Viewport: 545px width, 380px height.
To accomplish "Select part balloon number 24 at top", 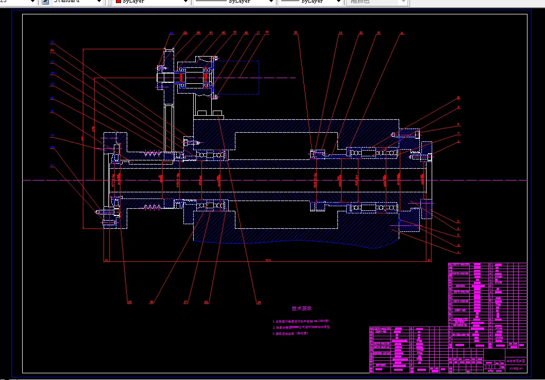I will click(172, 33).
